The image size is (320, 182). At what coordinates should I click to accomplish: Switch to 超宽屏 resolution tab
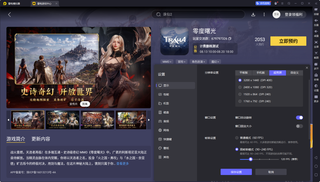tap(278, 73)
